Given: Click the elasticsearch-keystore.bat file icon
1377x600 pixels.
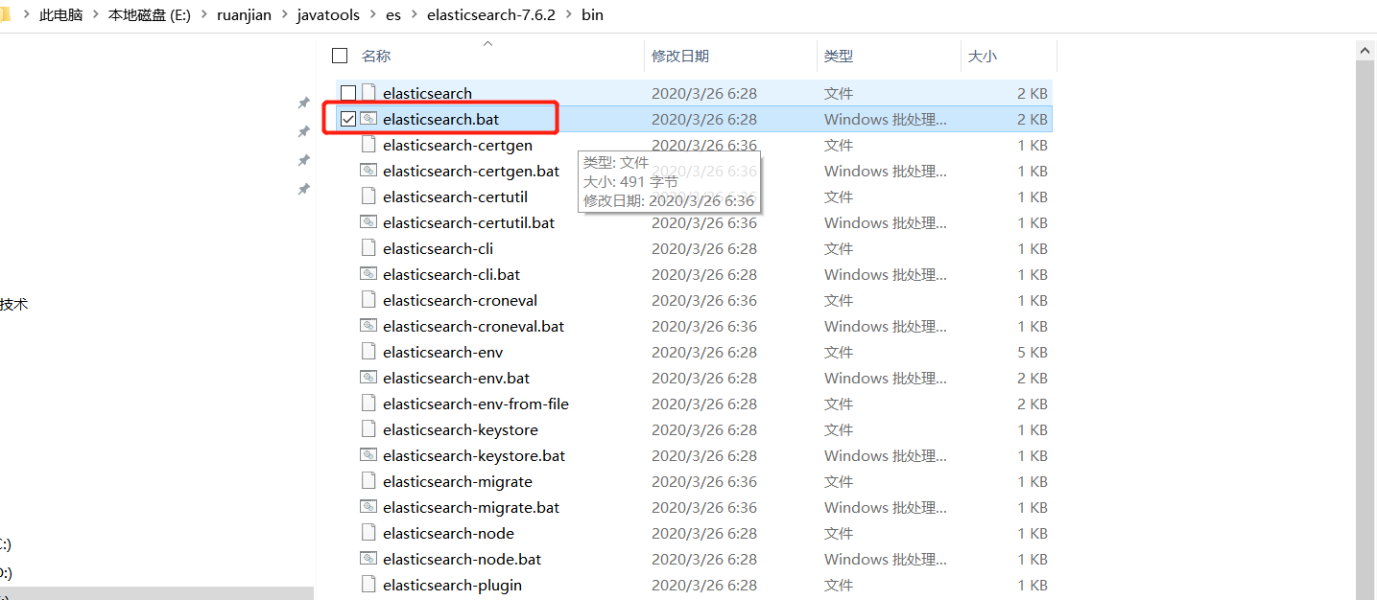Looking at the screenshot, I should pos(368,455).
